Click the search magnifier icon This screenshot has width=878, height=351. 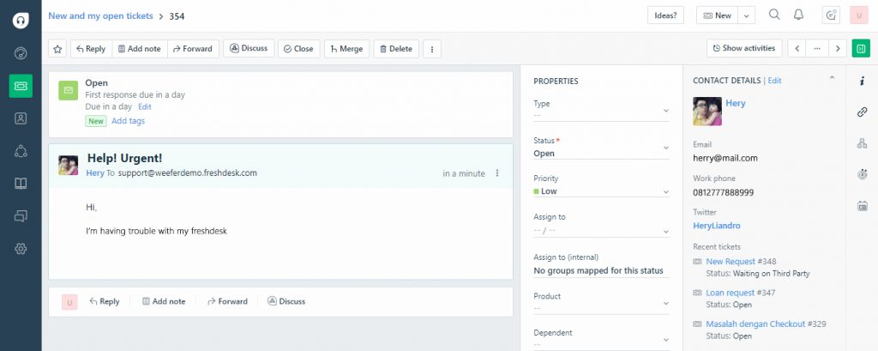(x=774, y=15)
